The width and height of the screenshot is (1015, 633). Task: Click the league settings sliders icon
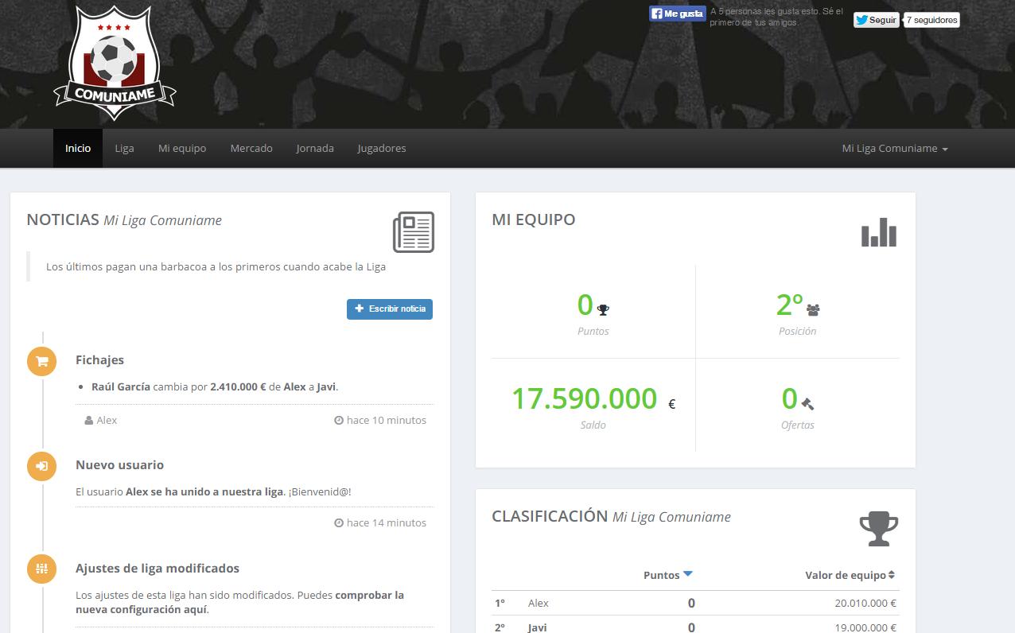(42, 569)
